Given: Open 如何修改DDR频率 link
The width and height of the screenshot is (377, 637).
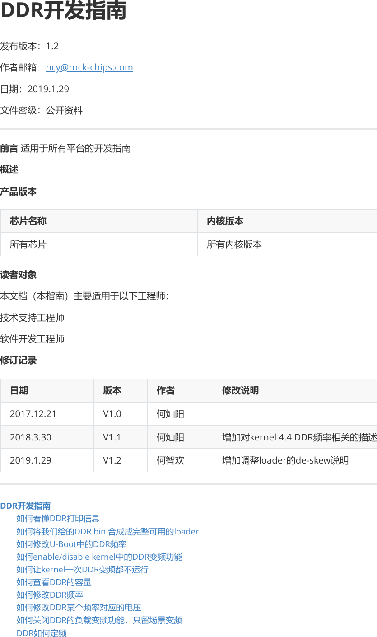Looking at the screenshot, I should pos(50,595).
